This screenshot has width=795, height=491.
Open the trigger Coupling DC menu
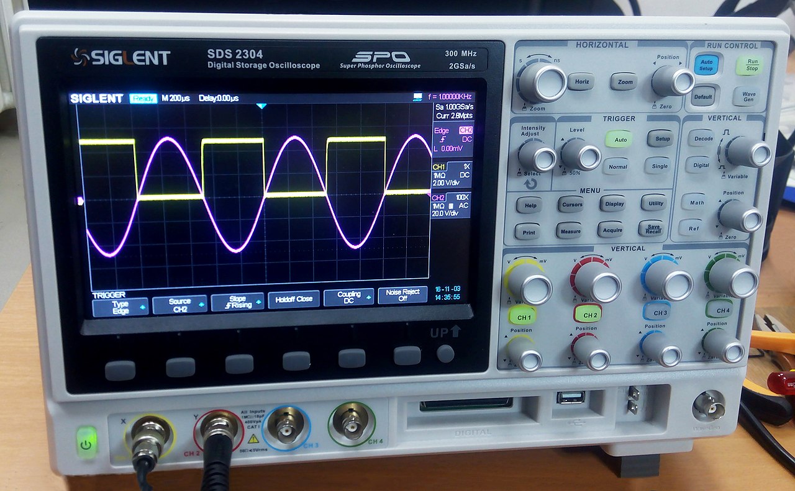click(348, 297)
